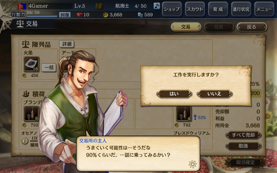The width and height of the screenshot is (277, 173).
Task: Select the brandy cargo icon with 8 units
Action: 31,114
